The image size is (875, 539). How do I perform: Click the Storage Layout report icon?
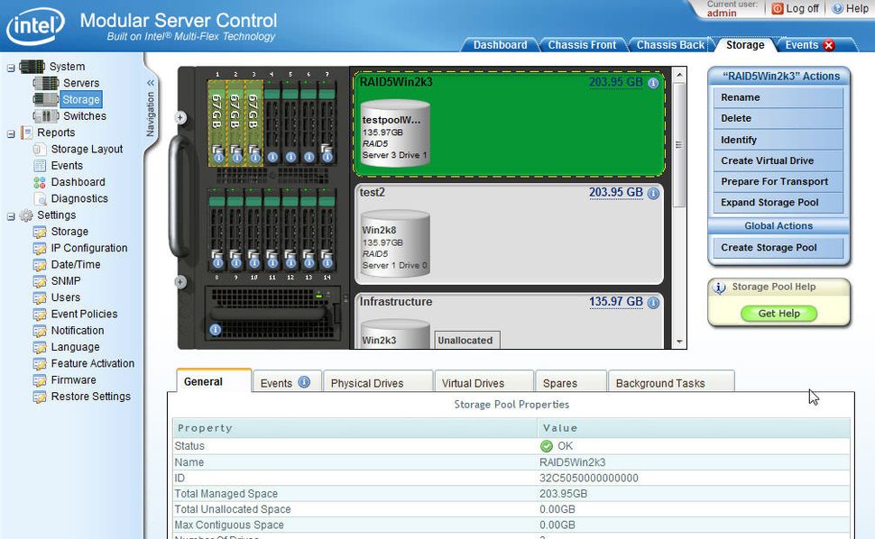(39, 149)
